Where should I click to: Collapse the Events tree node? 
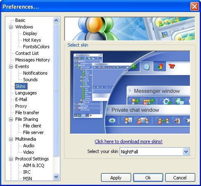click(x=11, y=67)
